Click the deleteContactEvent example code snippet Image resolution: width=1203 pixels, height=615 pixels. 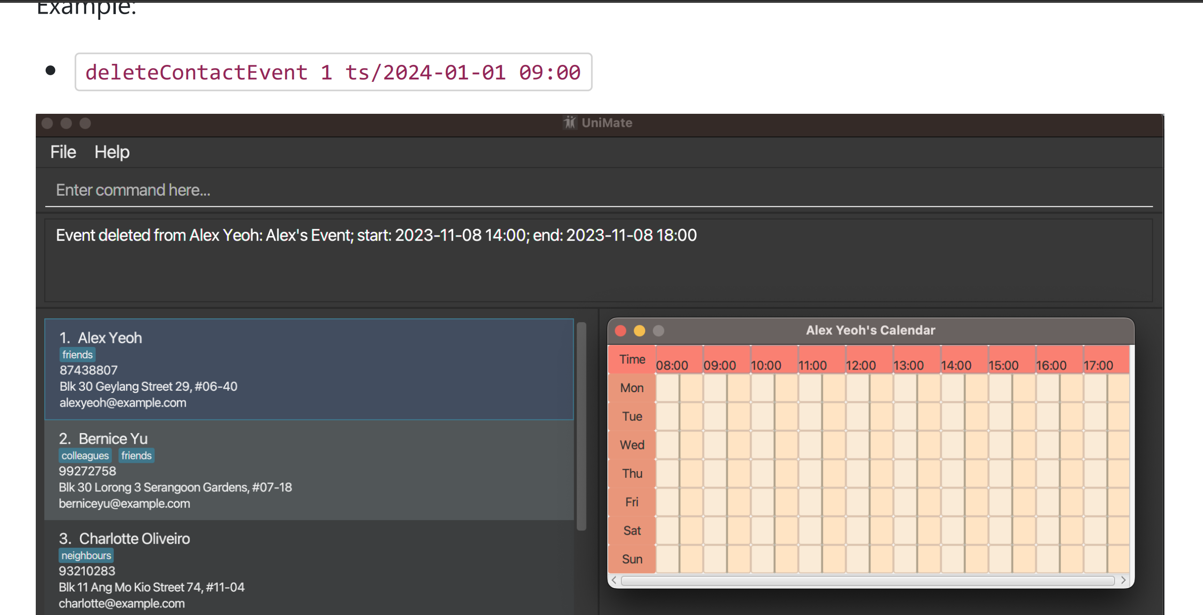(333, 72)
